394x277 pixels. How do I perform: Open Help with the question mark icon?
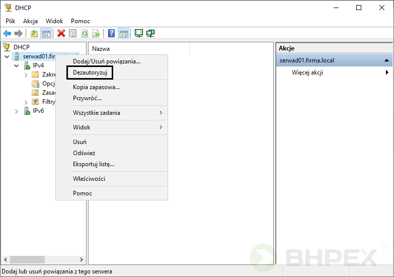(111, 33)
